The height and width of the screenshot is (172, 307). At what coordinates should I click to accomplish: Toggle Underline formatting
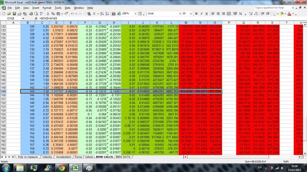[206, 14]
